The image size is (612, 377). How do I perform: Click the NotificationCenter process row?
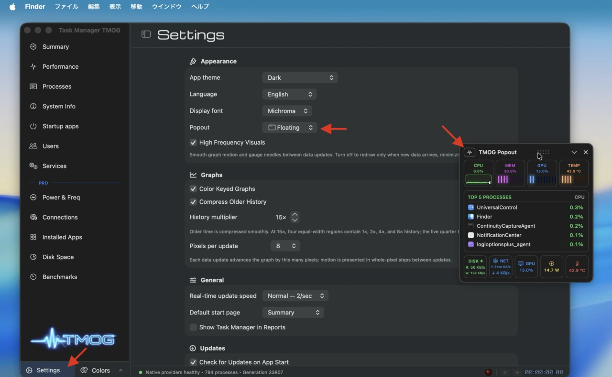coord(526,235)
